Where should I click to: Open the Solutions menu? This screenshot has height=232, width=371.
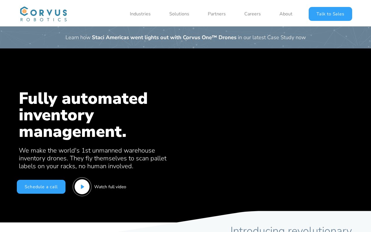(179, 14)
